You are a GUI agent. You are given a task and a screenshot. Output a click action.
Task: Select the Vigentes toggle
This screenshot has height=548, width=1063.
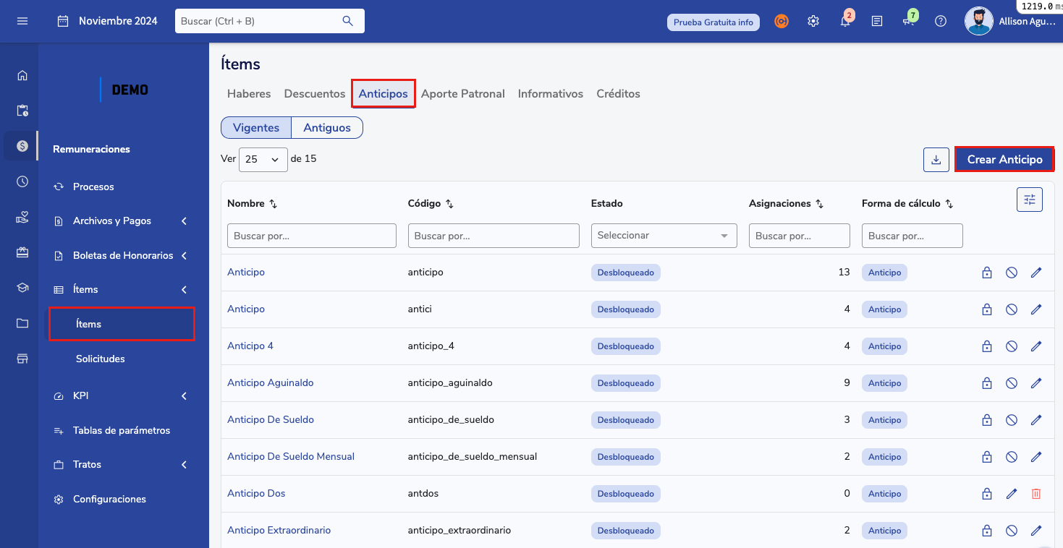click(256, 128)
